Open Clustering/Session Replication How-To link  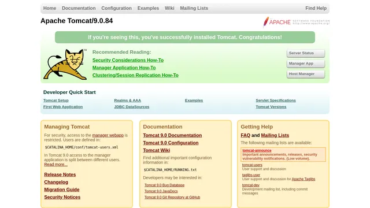pos(135,75)
